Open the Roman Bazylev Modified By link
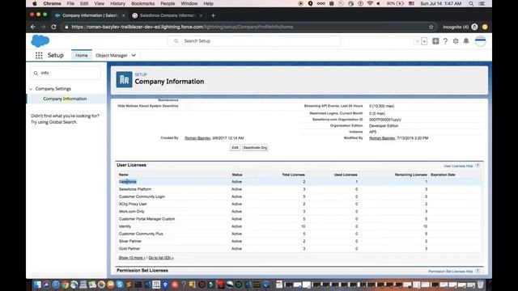Screen dimensions: 518x291 (382, 138)
